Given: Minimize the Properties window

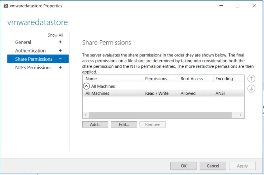Looking at the screenshot, I should click(x=221, y=6).
